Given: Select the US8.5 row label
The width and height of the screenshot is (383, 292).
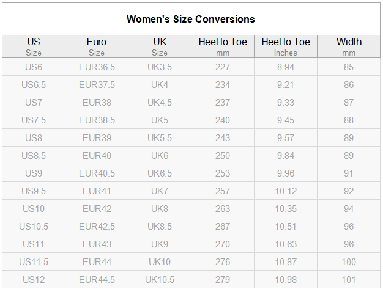Looking at the screenshot, I should pyautogui.click(x=34, y=156).
